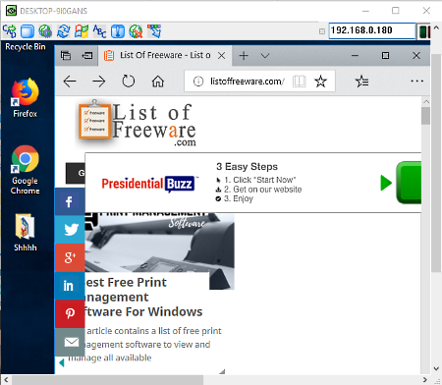Open Best Free Print Management Software article
Image resolution: width=442 pixels, height=385 pixels.
pyautogui.click(x=143, y=297)
